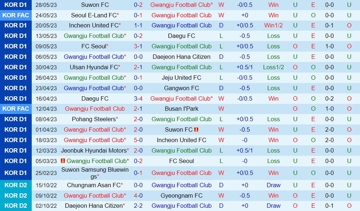Select the Jeju United FC team link

(181, 78)
